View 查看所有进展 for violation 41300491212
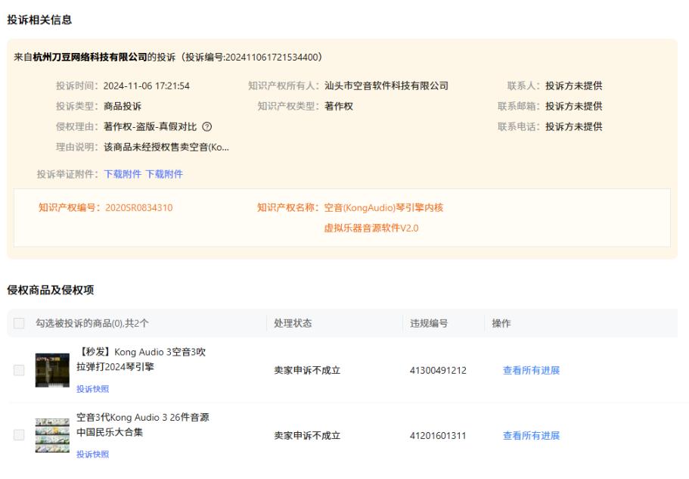Image resolution: width=689 pixels, height=479 pixels. click(531, 371)
